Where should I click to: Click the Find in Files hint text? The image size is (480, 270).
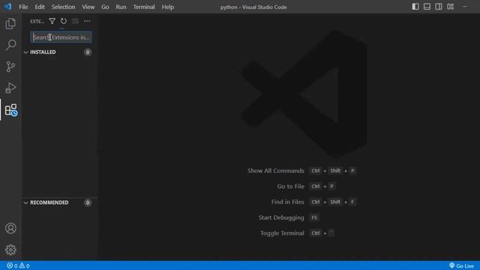pyautogui.click(x=288, y=202)
